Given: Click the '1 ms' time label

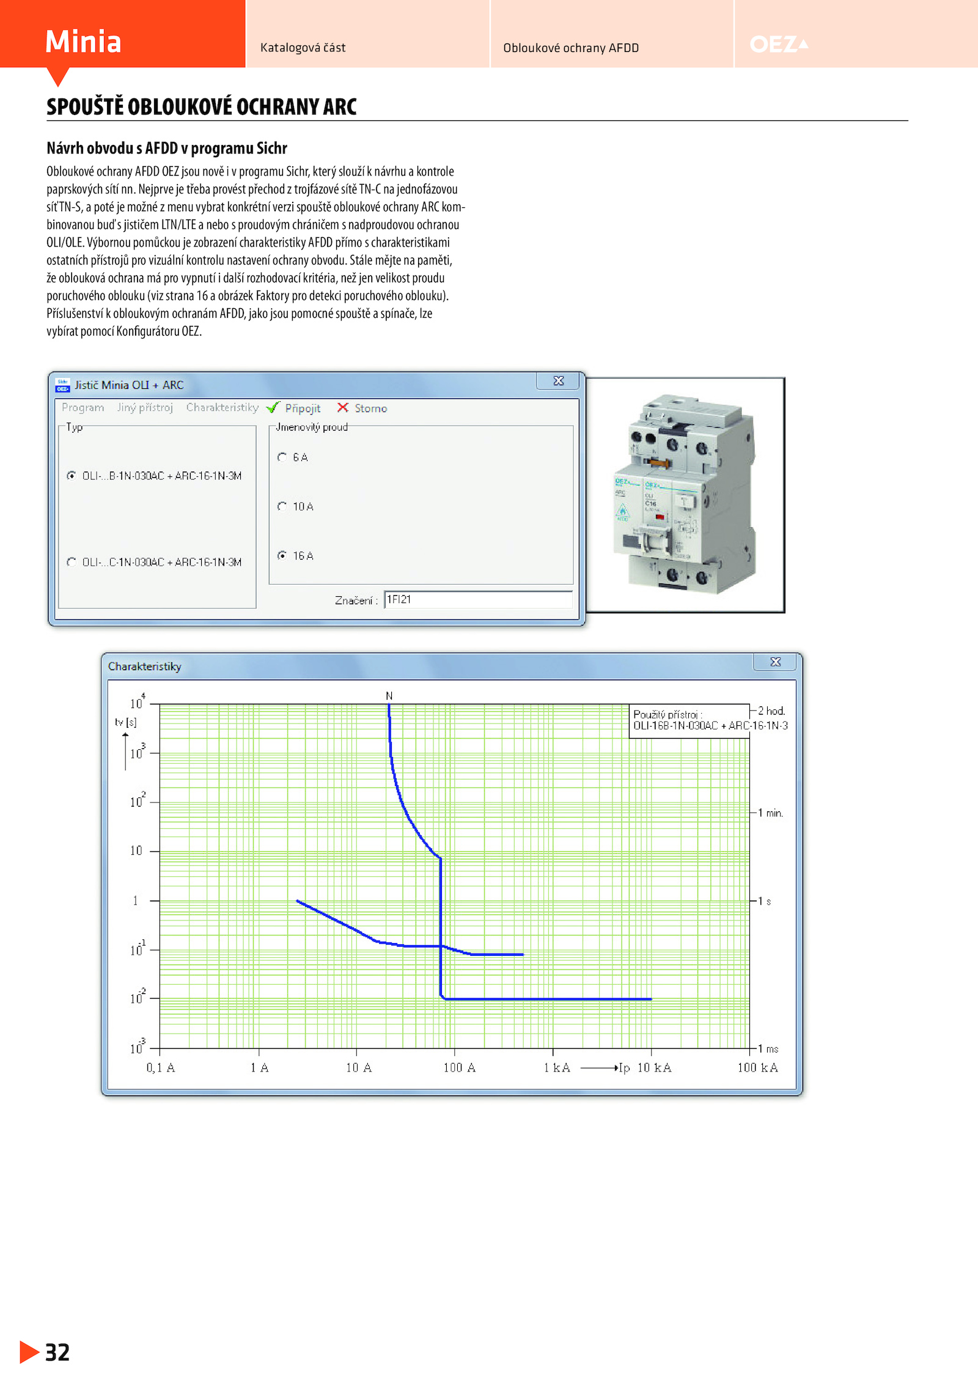Looking at the screenshot, I should click(768, 1049).
